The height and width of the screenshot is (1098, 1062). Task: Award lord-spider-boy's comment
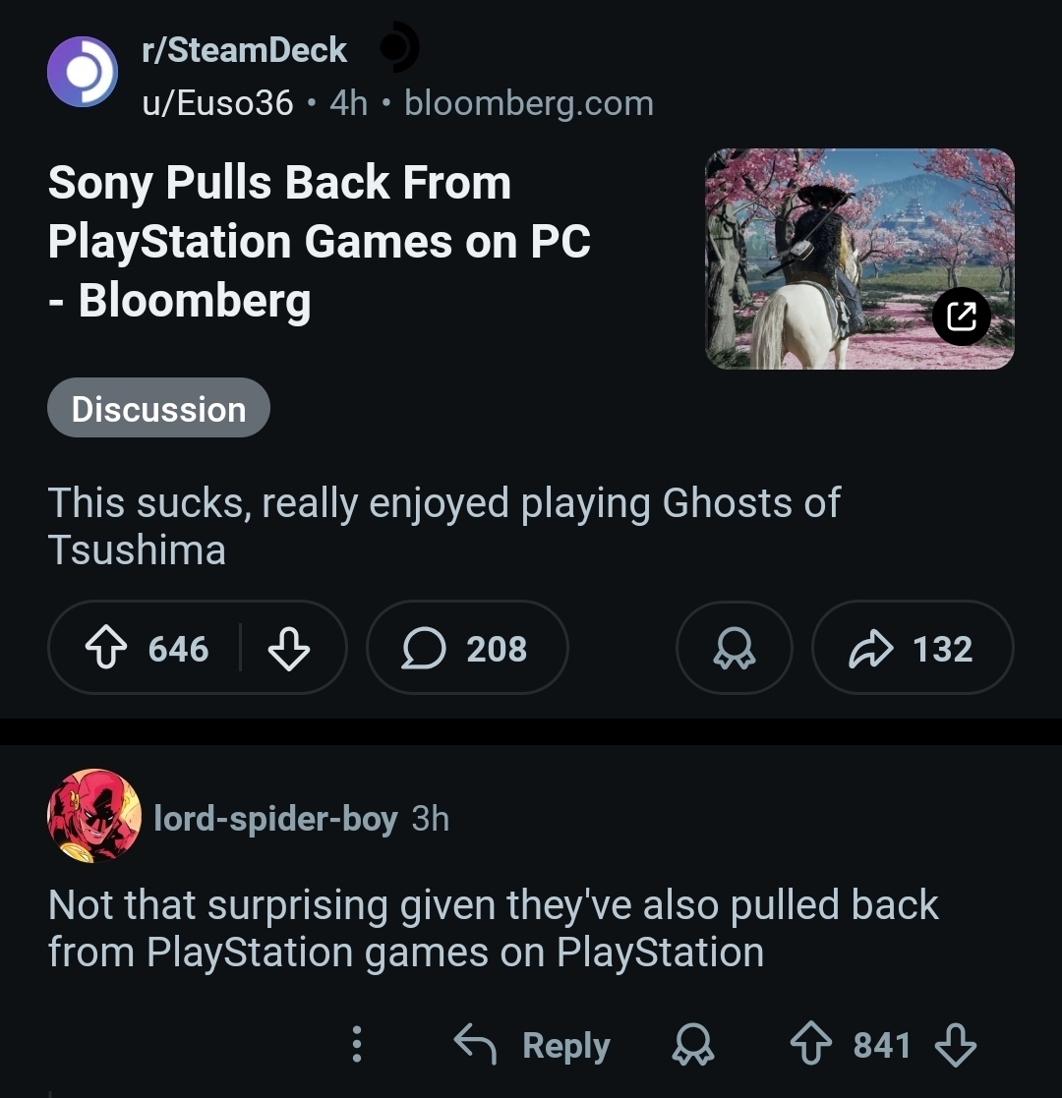(693, 1045)
